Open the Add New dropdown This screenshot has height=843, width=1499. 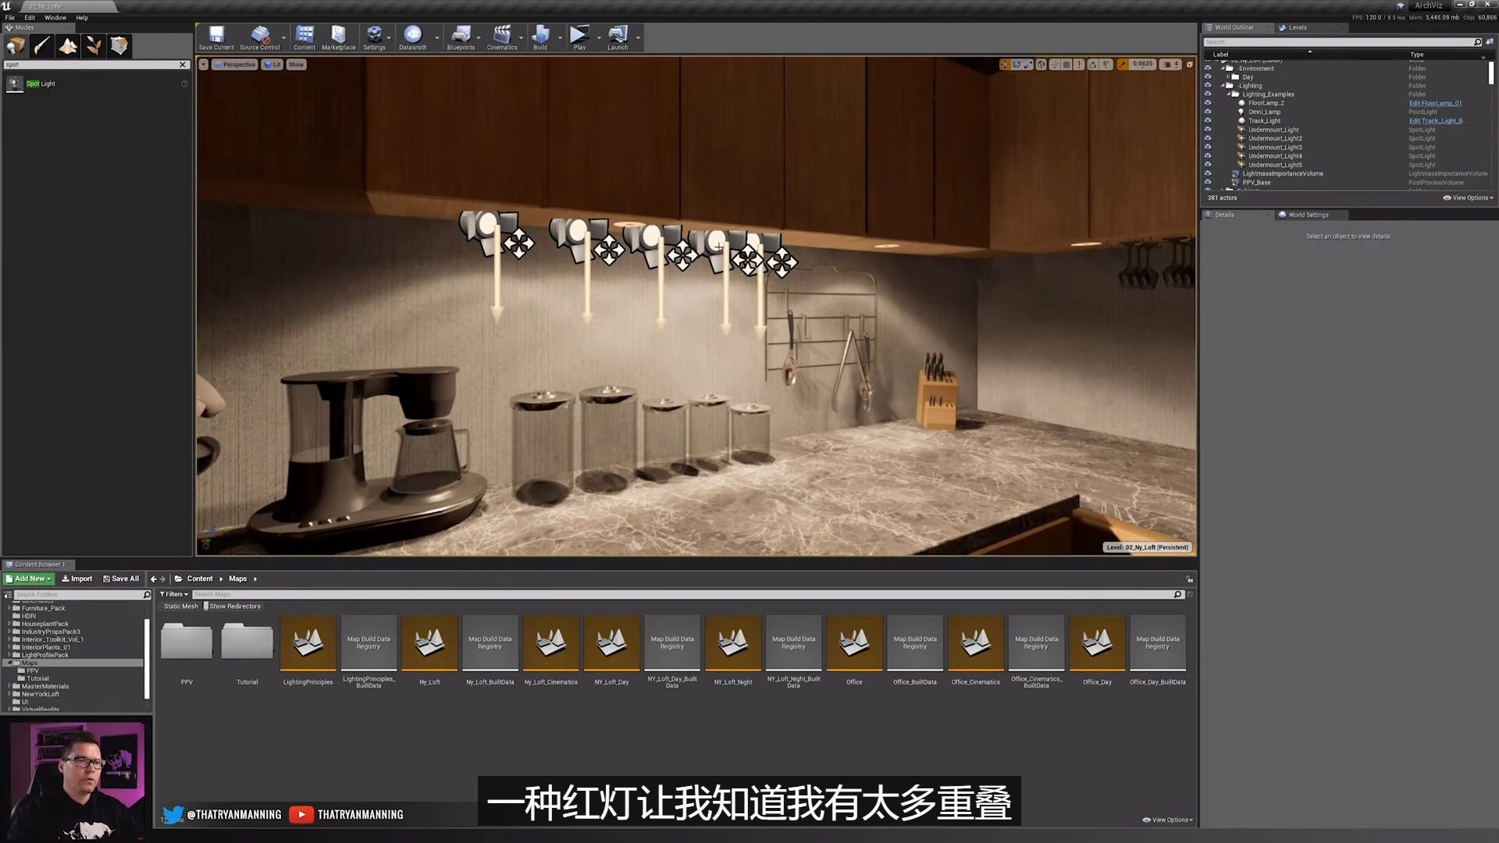28,579
